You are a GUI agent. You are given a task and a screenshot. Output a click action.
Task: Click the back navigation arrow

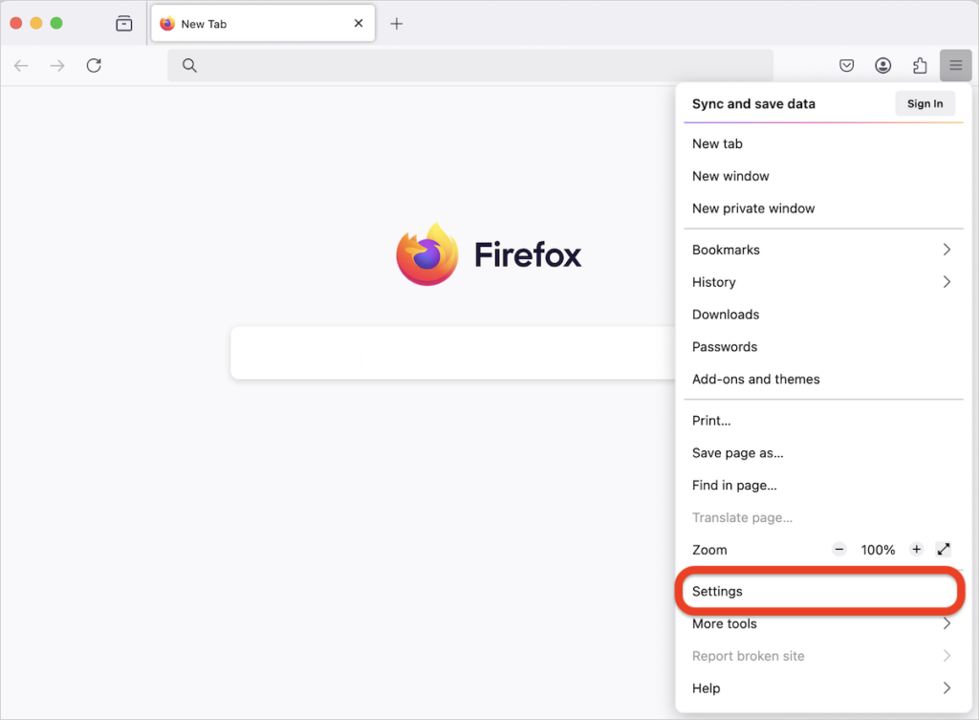click(x=20, y=65)
